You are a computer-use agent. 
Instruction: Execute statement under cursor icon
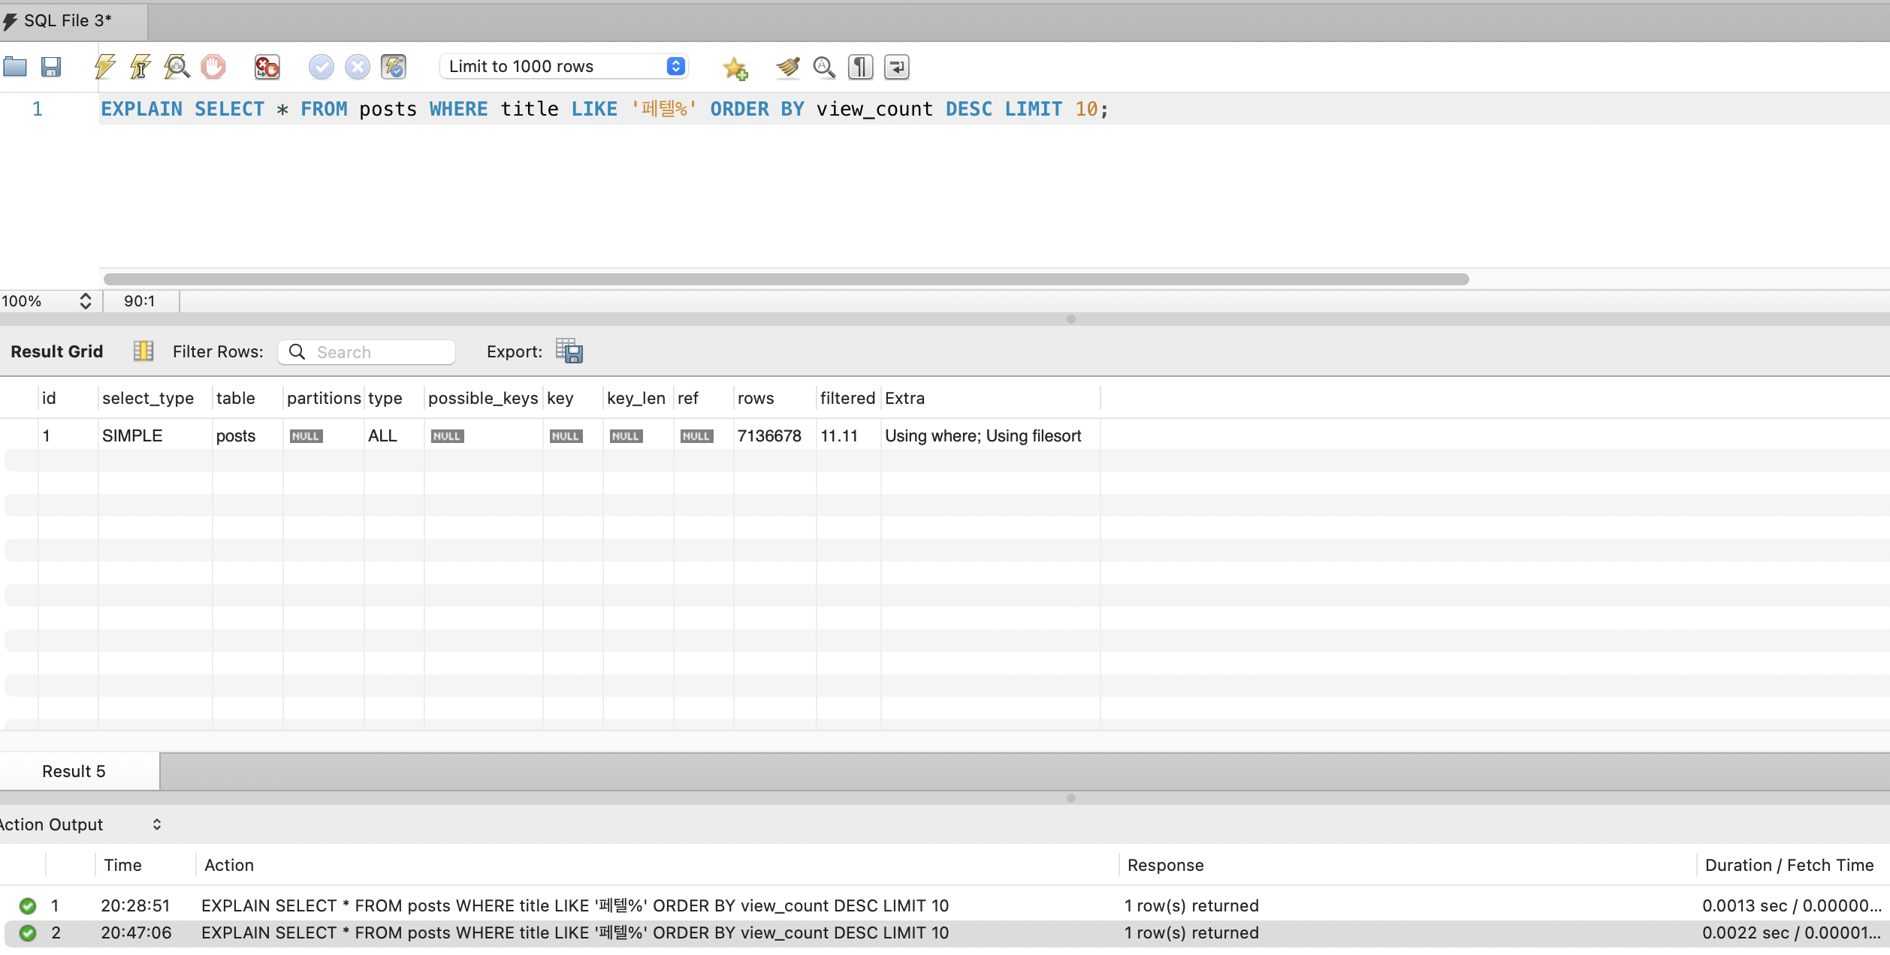pyautogui.click(x=140, y=67)
